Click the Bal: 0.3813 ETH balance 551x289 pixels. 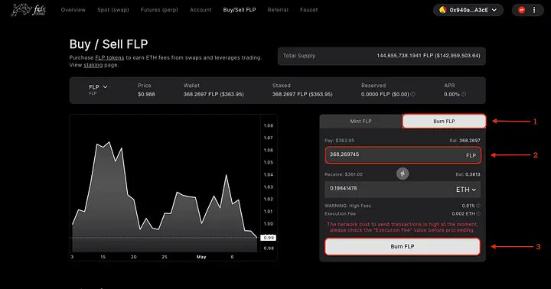coord(468,174)
